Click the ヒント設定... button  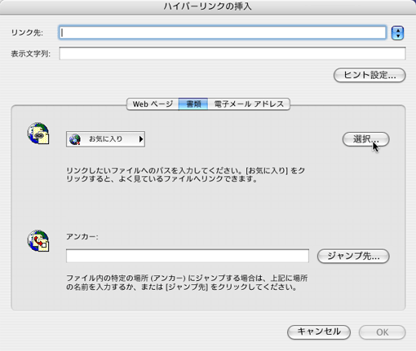tap(370, 75)
